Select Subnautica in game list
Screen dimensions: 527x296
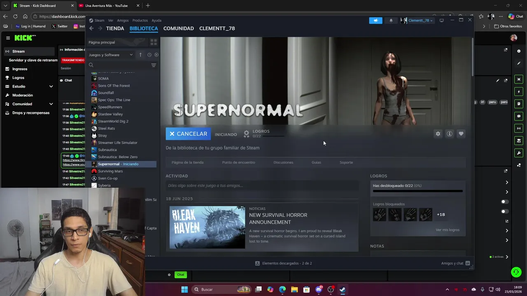[107, 150]
